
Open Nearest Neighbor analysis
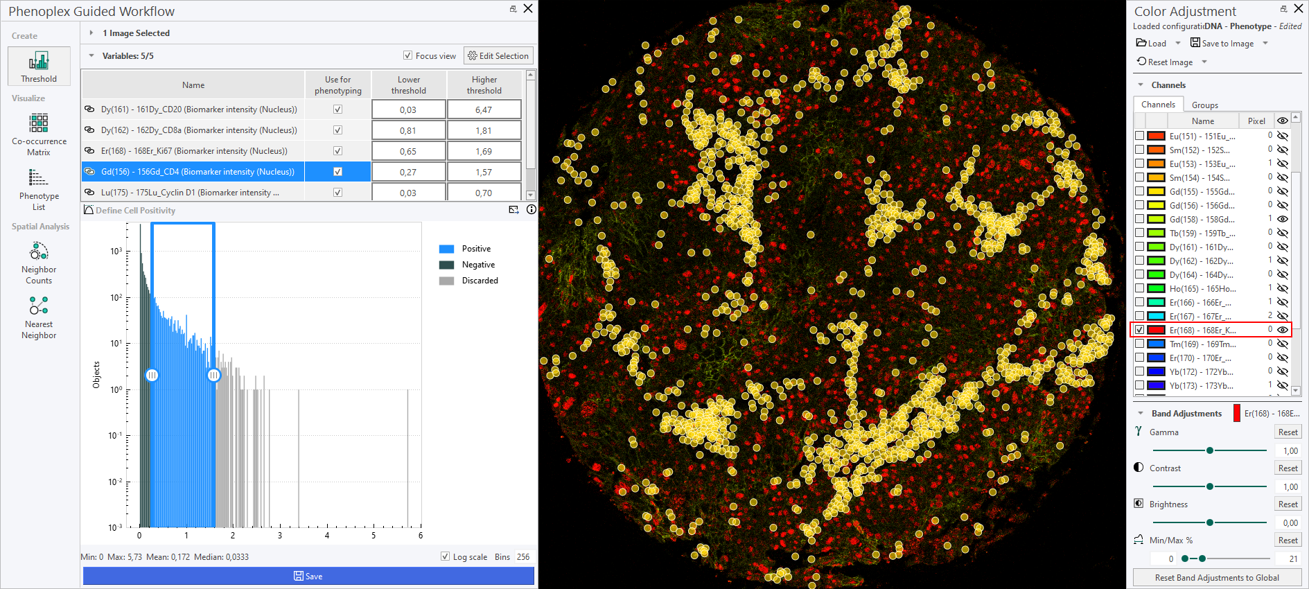(x=39, y=318)
